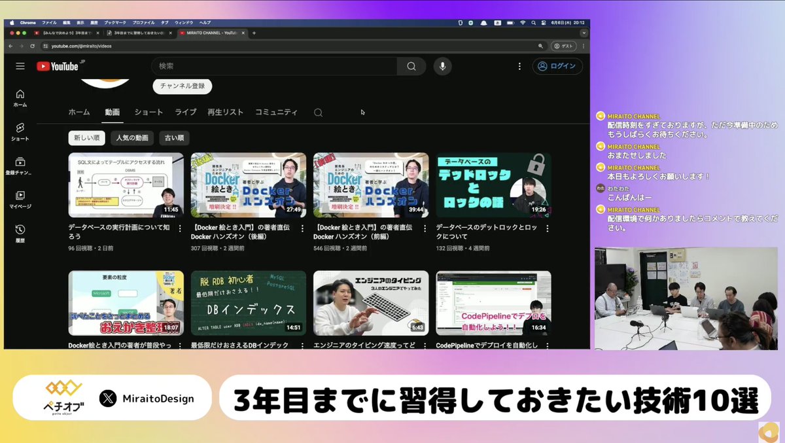Click the ログイン sign-in button
The width and height of the screenshot is (785, 443).
click(557, 66)
